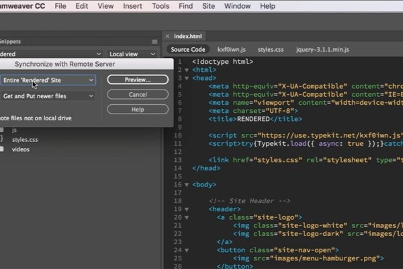The width and height of the screenshot is (403, 269).
Task: Open related file jquery-3.1.1.min.js
Action: pos(322,49)
